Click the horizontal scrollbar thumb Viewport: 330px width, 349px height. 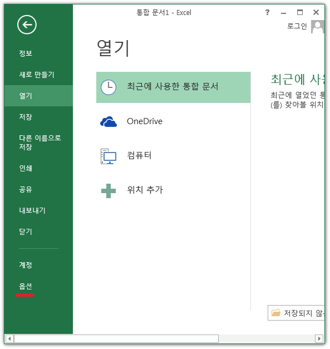tap(116, 338)
